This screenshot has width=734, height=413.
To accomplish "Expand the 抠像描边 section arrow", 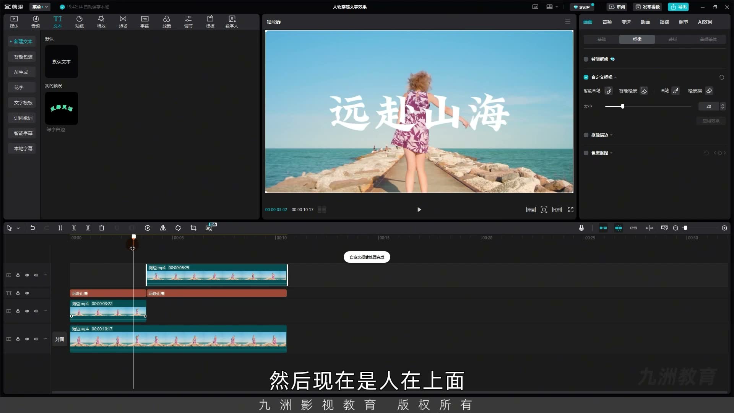I will point(611,135).
